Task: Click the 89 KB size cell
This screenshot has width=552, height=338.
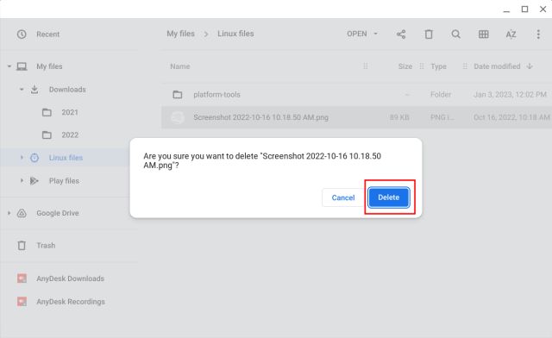Action: (x=399, y=117)
